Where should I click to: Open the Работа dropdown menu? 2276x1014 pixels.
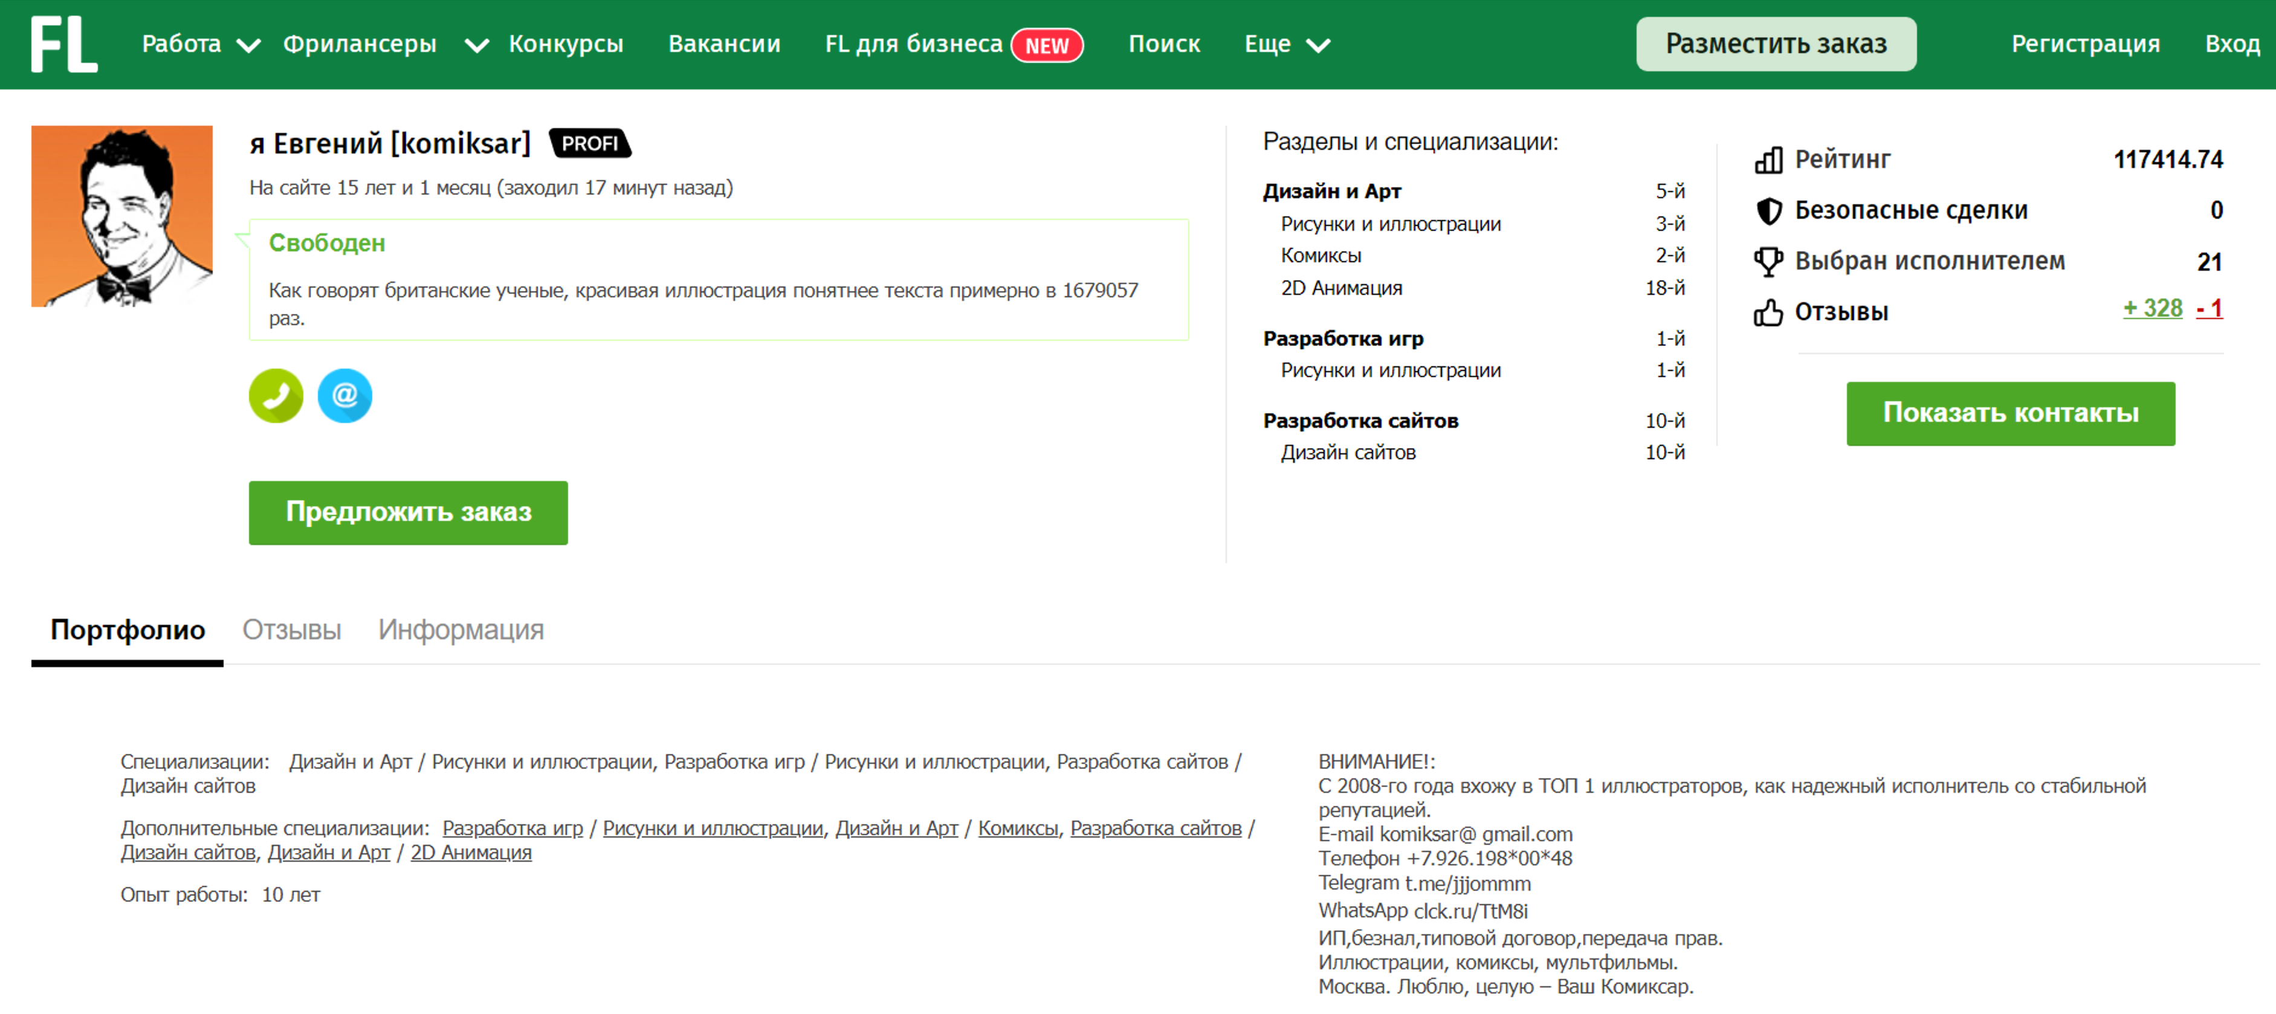click(x=201, y=44)
